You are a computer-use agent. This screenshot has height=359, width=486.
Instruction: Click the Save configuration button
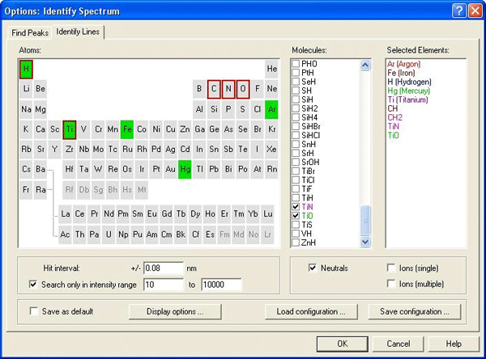415,311
